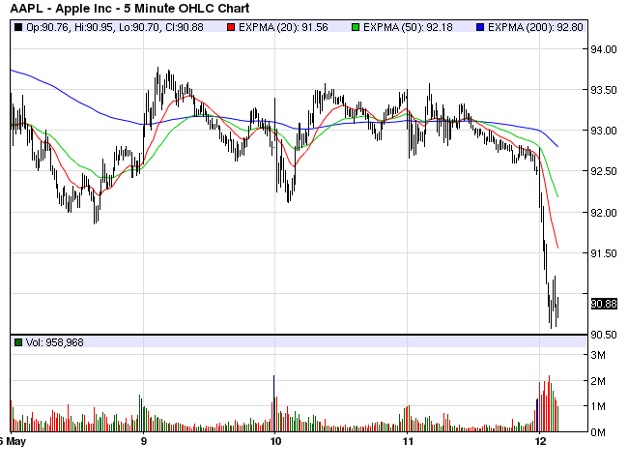Click the highlighted last price 90.88 marker
Screen dimensions: 628x471
pos(604,304)
